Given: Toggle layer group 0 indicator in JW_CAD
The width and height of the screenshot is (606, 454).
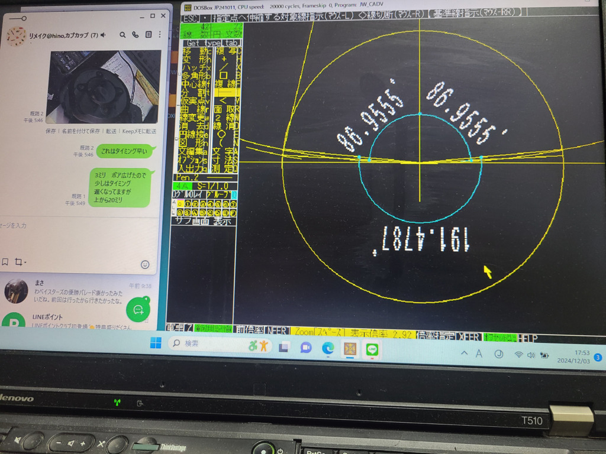Looking at the screenshot, I should click(x=234, y=194).
